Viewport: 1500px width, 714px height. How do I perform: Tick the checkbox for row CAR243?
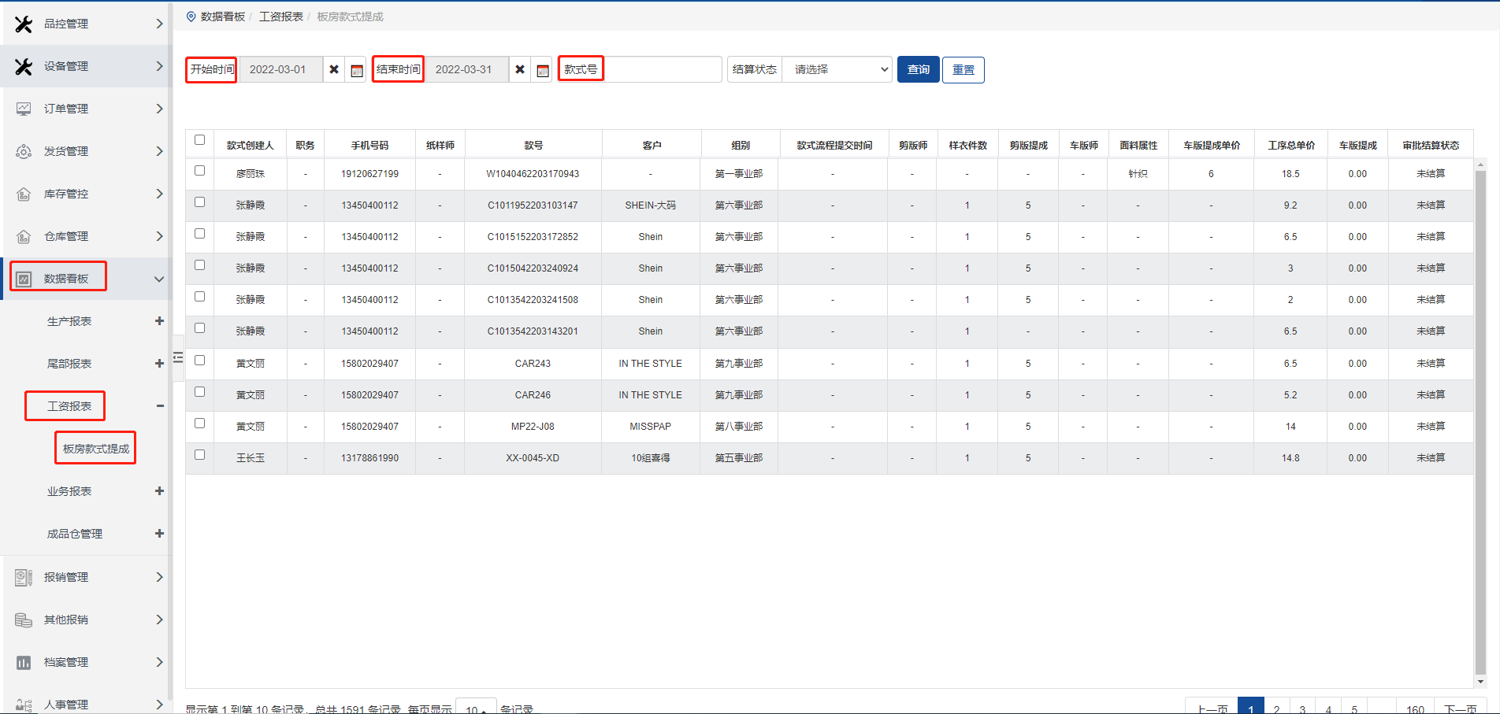pyautogui.click(x=200, y=361)
